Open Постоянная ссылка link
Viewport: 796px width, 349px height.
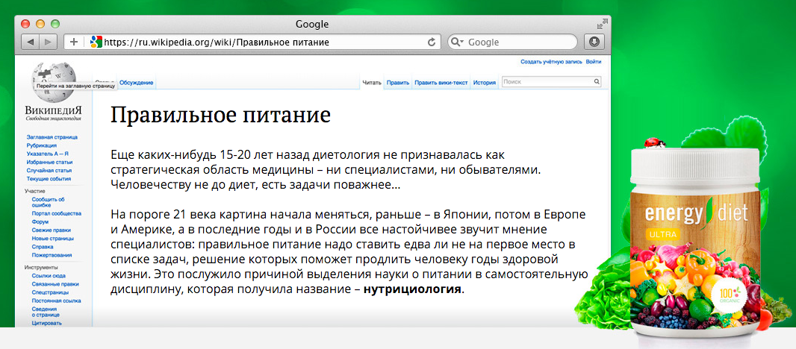(x=56, y=301)
